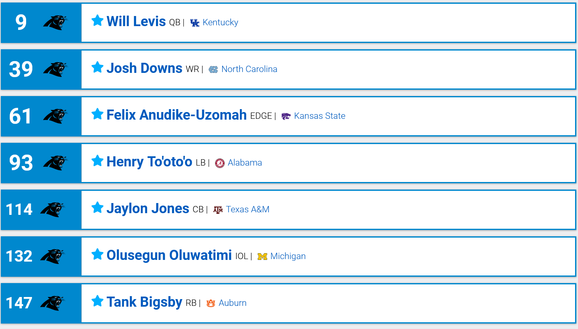
Task: Open the North Carolina college link
Action: pos(249,69)
